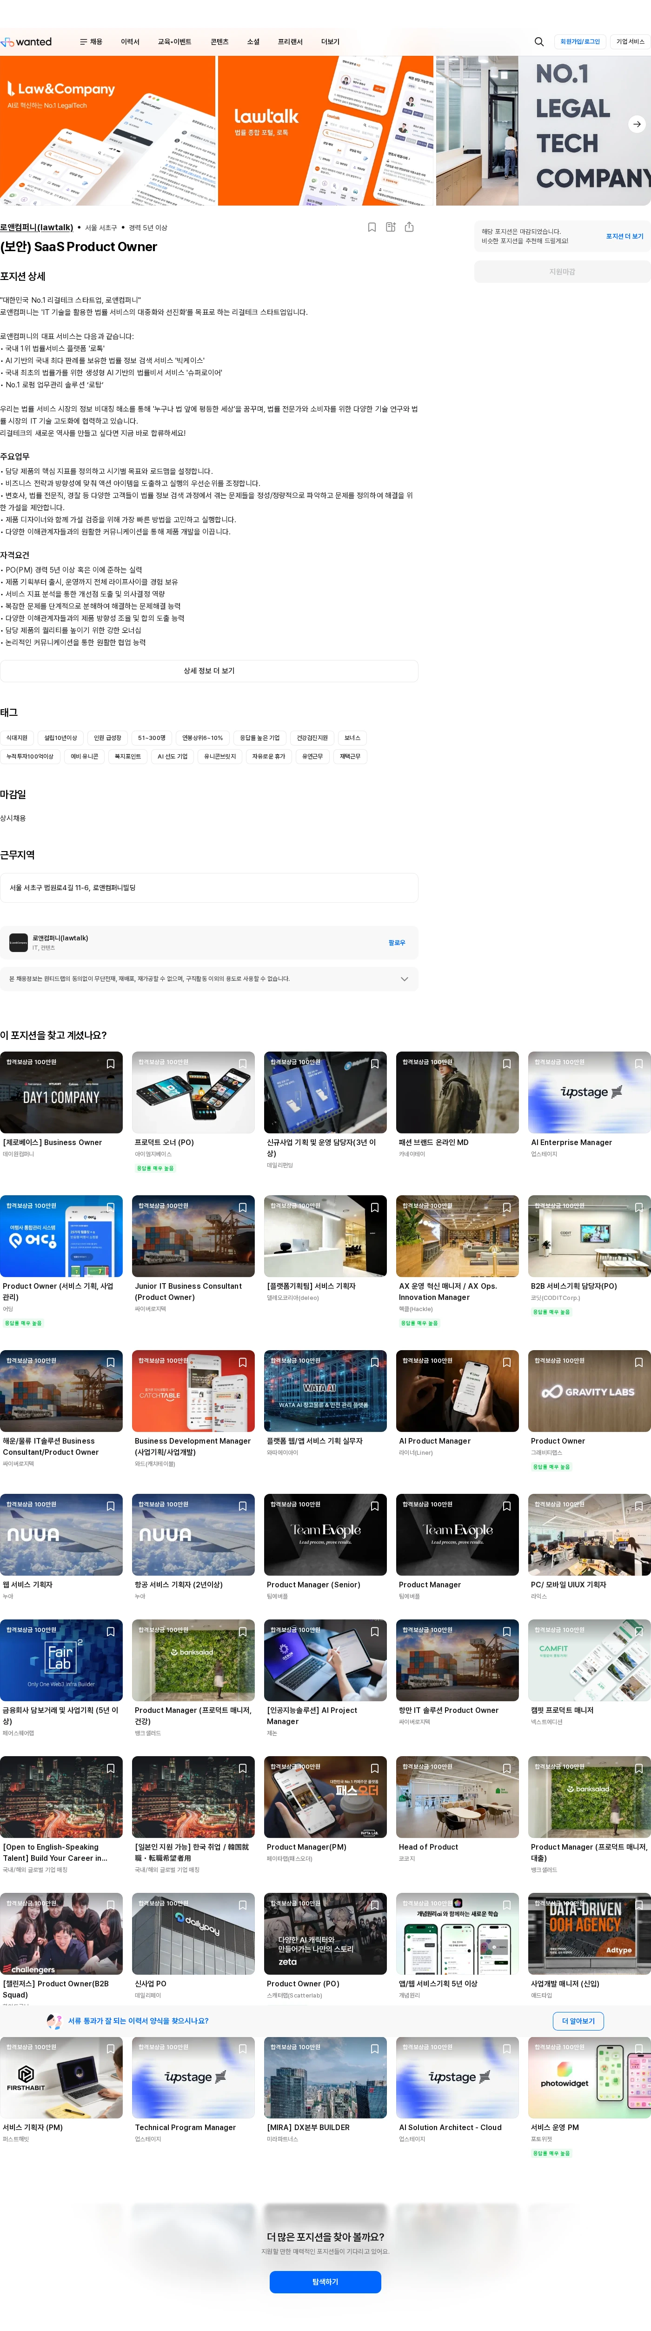Bookmark the 신사업 PO dailypay card
Viewport: 651px width, 2331px height.
click(x=242, y=1906)
